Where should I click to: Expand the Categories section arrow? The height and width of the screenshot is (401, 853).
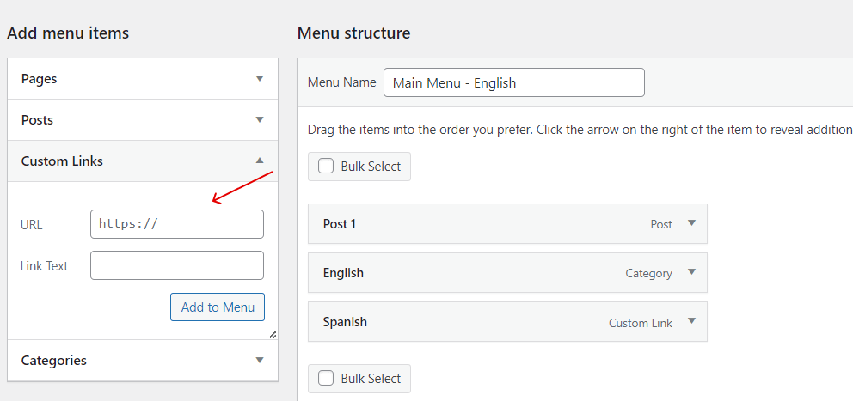[260, 361]
